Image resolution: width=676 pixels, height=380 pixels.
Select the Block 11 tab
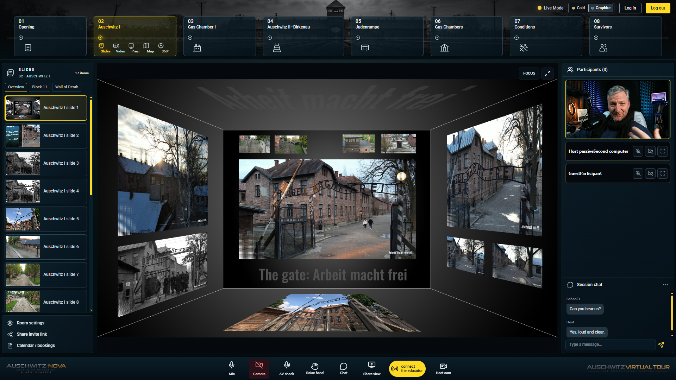(39, 87)
